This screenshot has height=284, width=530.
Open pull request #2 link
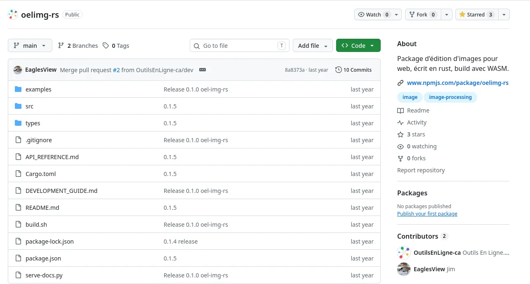(x=116, y=70)
